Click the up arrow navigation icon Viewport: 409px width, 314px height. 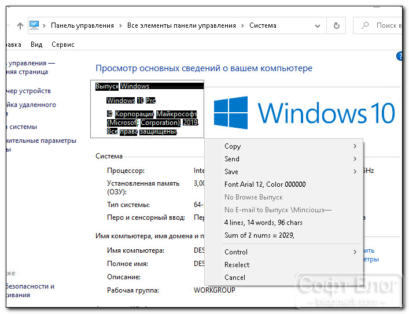coord(20,25)
